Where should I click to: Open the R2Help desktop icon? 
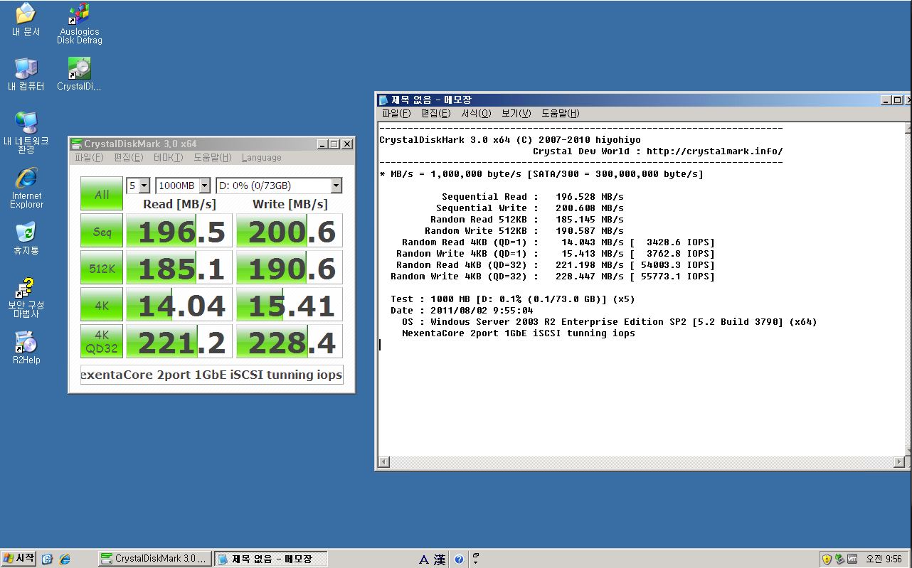pos(26,348)
